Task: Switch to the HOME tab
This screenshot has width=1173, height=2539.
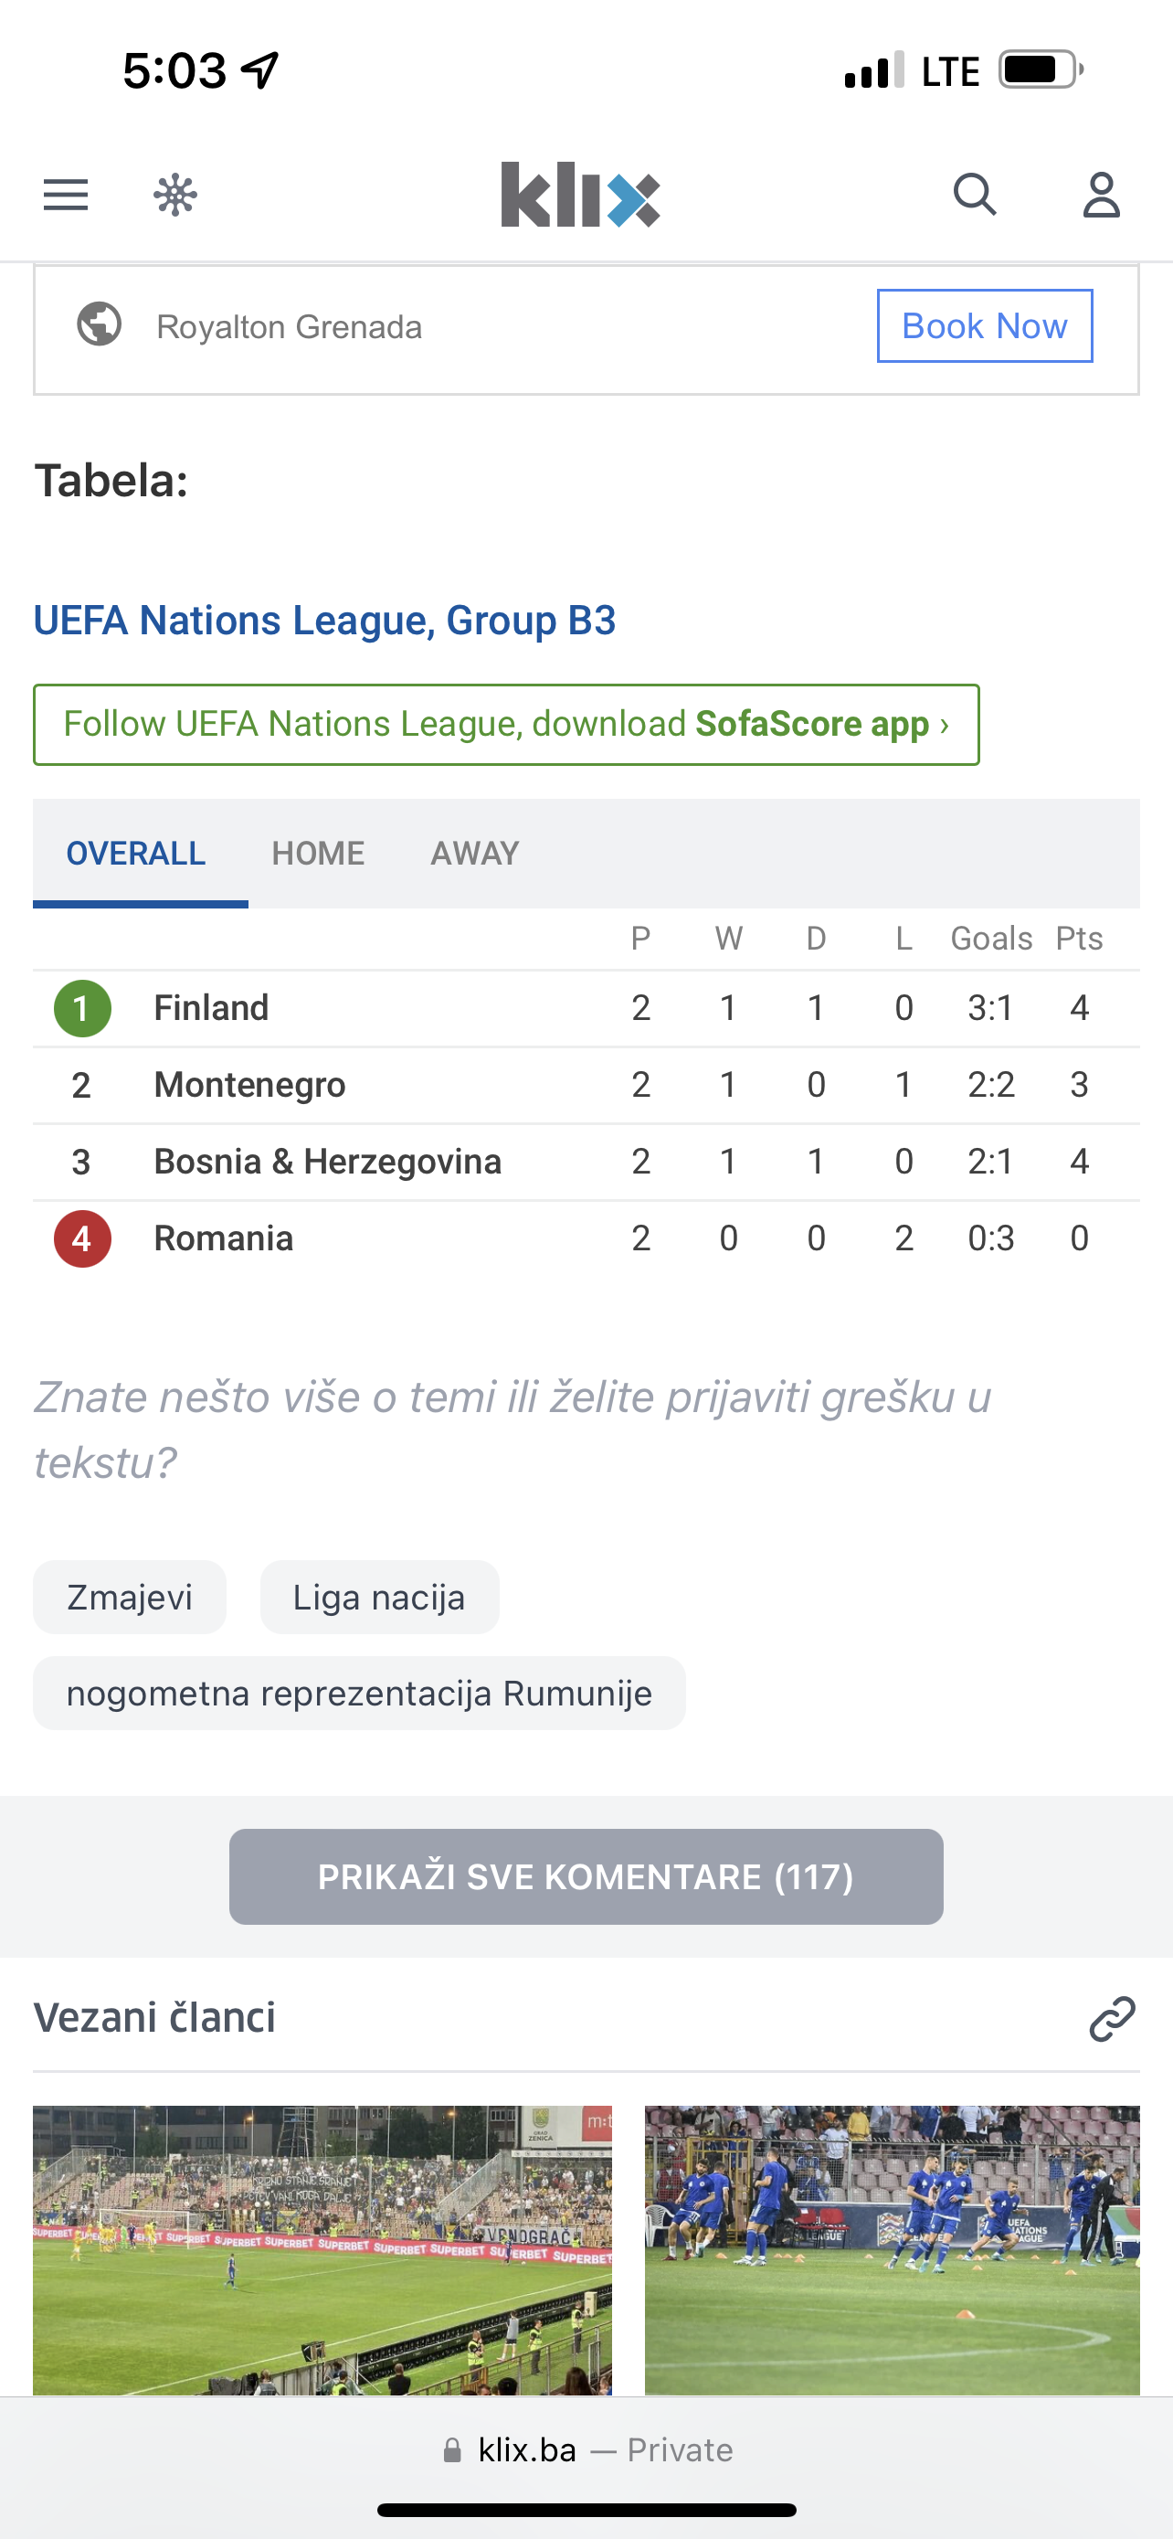Action: click(318, 854)
